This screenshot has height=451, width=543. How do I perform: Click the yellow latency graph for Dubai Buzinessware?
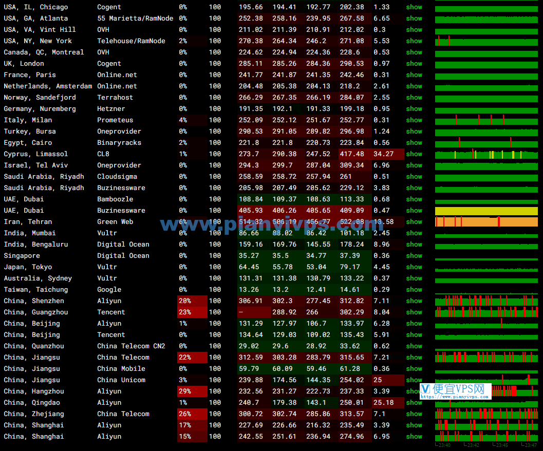486,211
